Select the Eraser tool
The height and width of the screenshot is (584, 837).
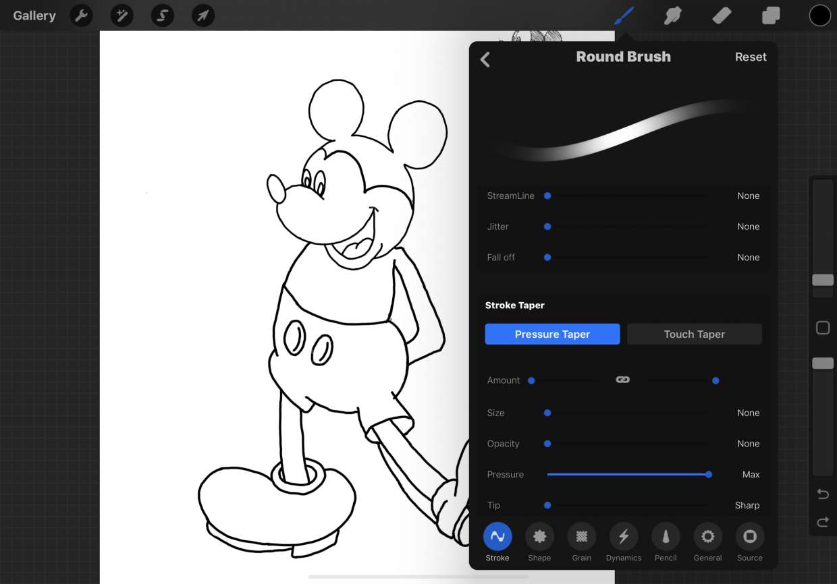pyautogui.click(x=722, y=15)
